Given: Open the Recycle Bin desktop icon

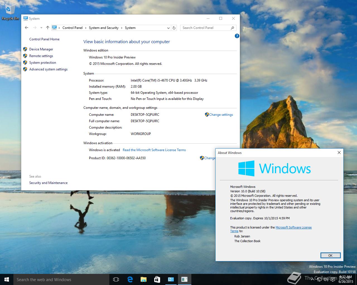Looking at the screenshot, I should (10, 12).
